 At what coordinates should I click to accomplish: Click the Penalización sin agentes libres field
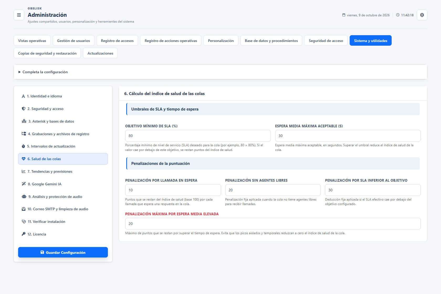click(273, 190)
